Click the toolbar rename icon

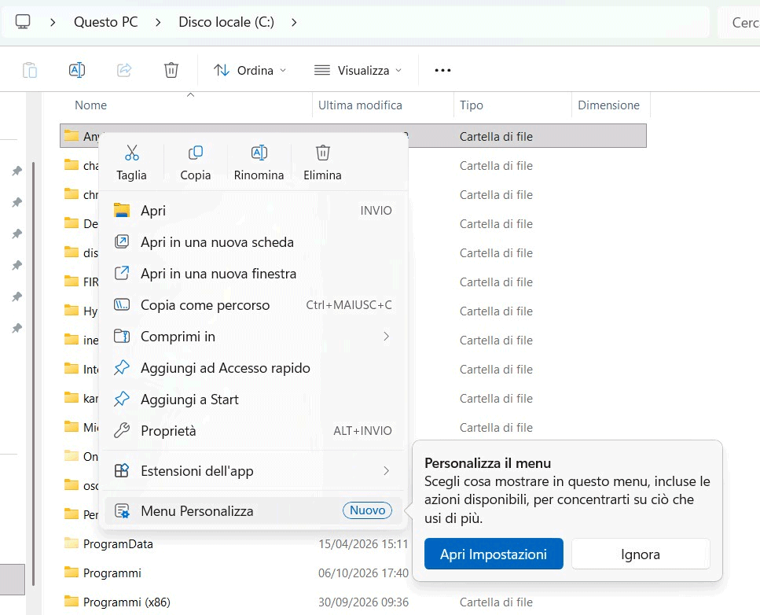pos(77,70)
